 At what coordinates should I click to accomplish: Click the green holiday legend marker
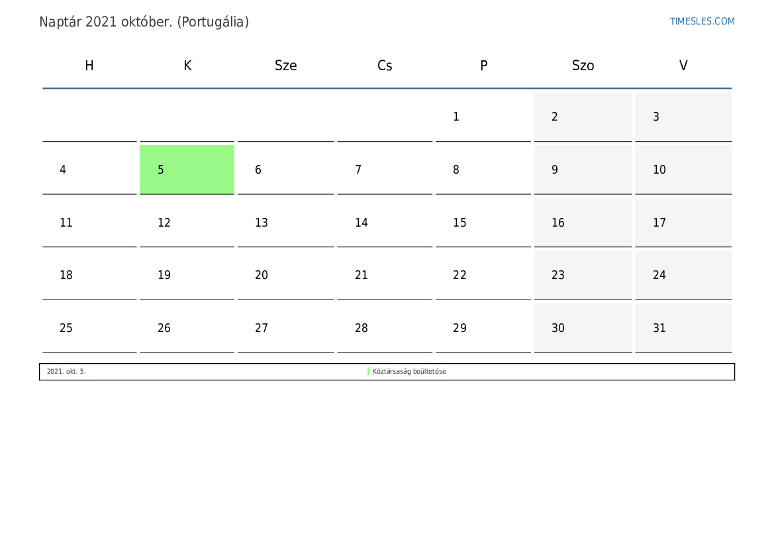368,371
